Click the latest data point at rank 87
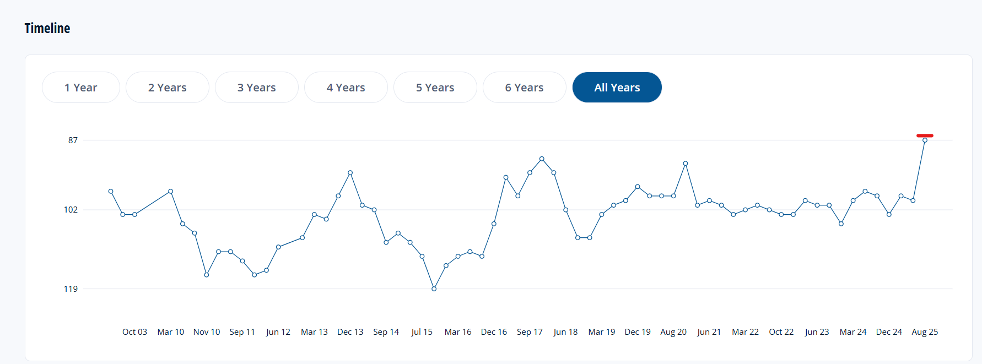This screenshot has height=364, width=982. pos(925,140)
